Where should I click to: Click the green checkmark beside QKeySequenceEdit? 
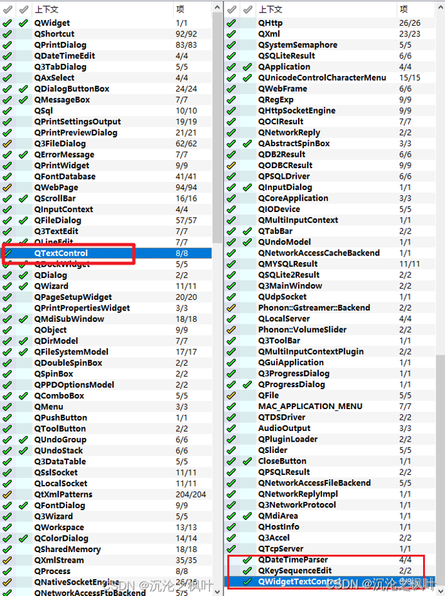click(x=247, y=571)
